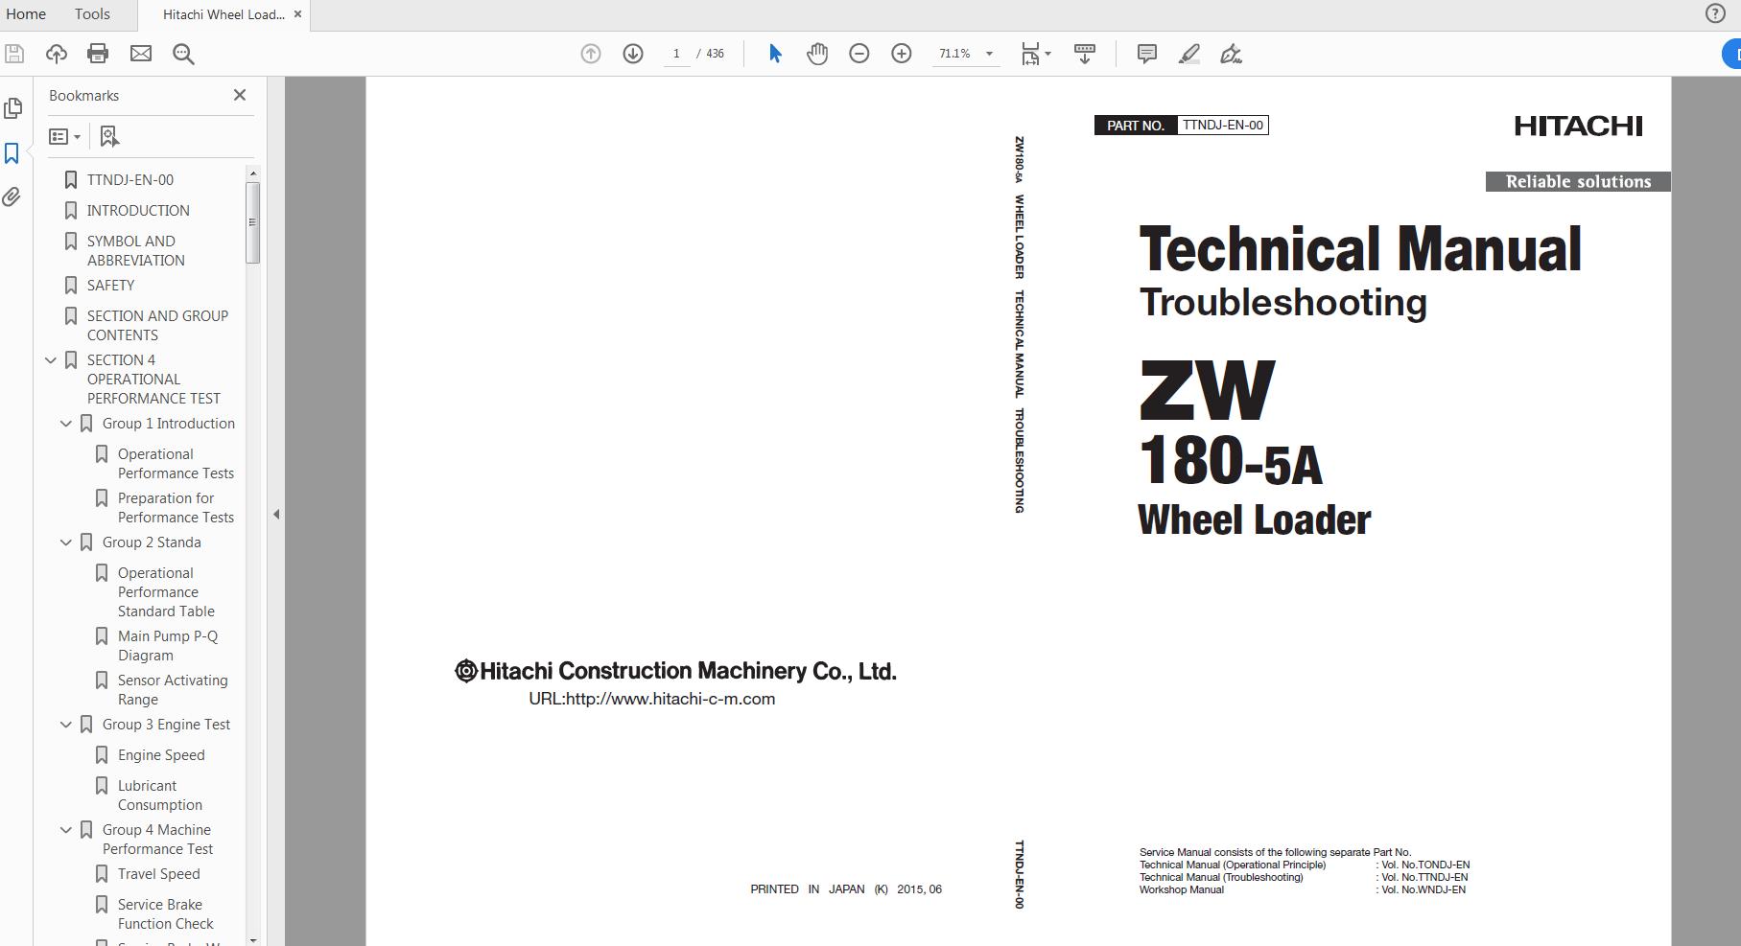This screenshot has height=946, width=1741.
Task: Click the bookmarks panel scrollbar thumb
Action: click(252, 221)
